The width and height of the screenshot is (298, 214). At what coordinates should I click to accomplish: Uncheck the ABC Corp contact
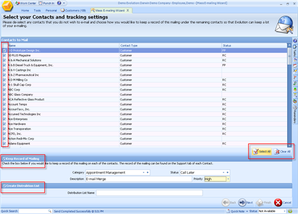(4, 90)
